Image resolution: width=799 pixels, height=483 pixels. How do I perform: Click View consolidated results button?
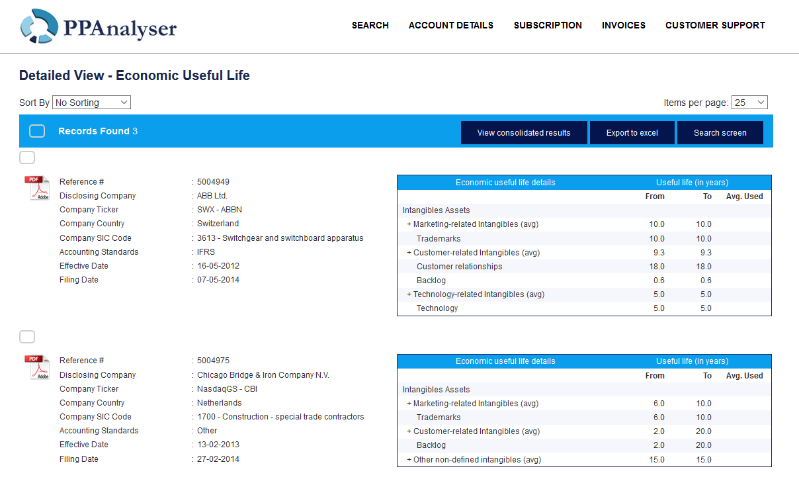(x=524, y=132)
